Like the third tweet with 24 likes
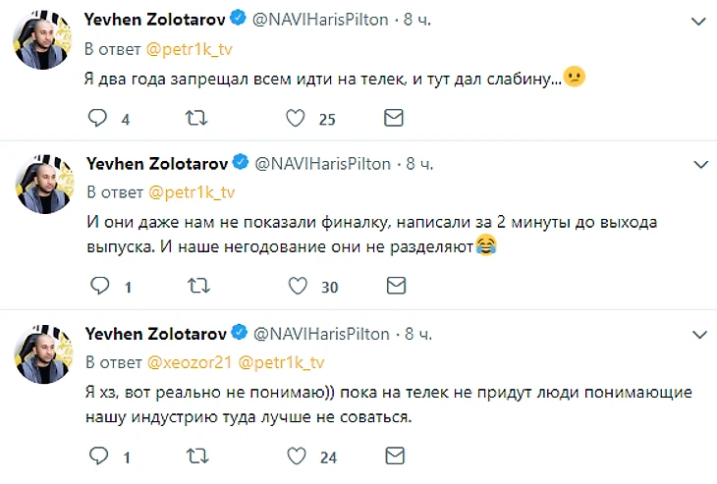 [x=297, y=456]
